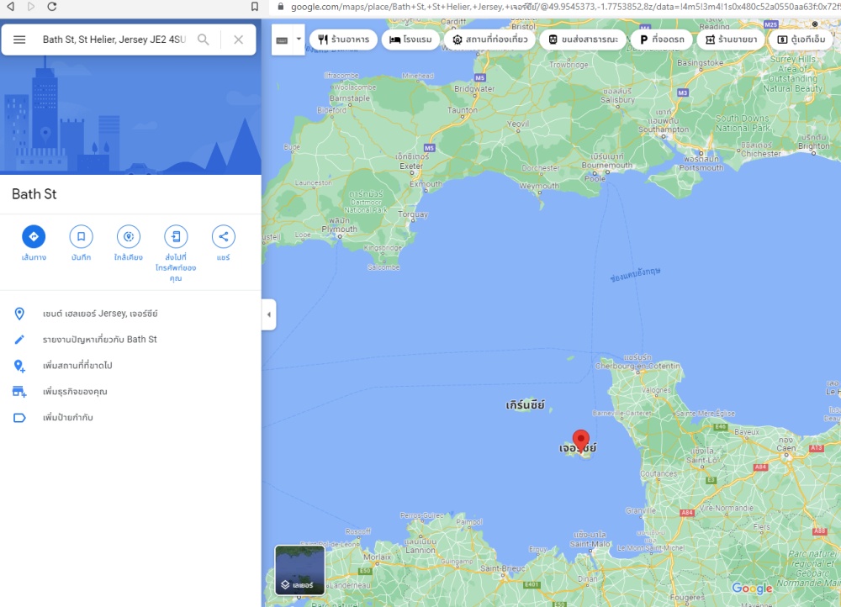Send to your phone icon button
Image resolution: width=841 pixels, height=607 pixels.
tap(176, 236)
